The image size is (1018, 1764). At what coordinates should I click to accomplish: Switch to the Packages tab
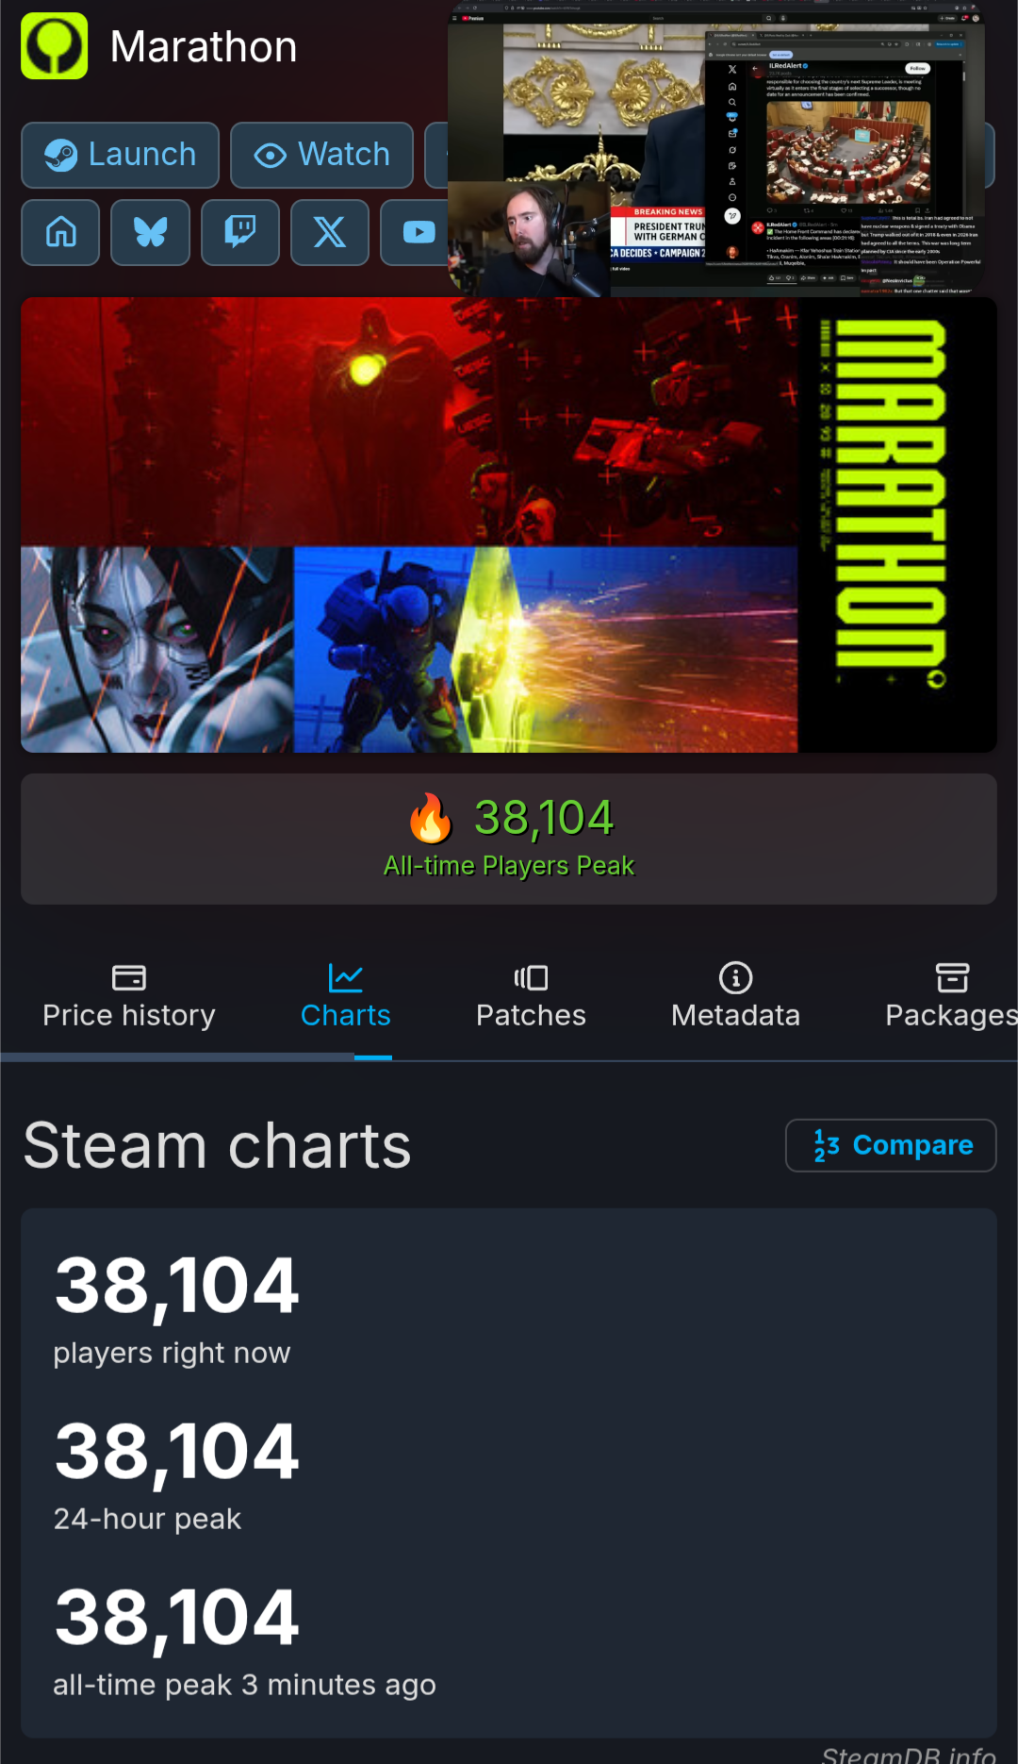pyautogui.click(x=951, y=997)
